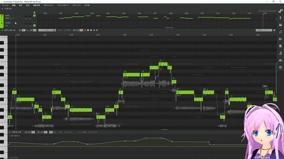Screen dimensions: 284x159
Task: Open the プロジェクト menu
Action: click(48, 5)
